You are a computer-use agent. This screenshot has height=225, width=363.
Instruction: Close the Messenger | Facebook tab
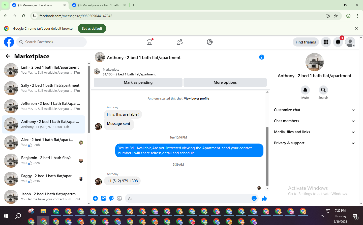pos(65,5)
